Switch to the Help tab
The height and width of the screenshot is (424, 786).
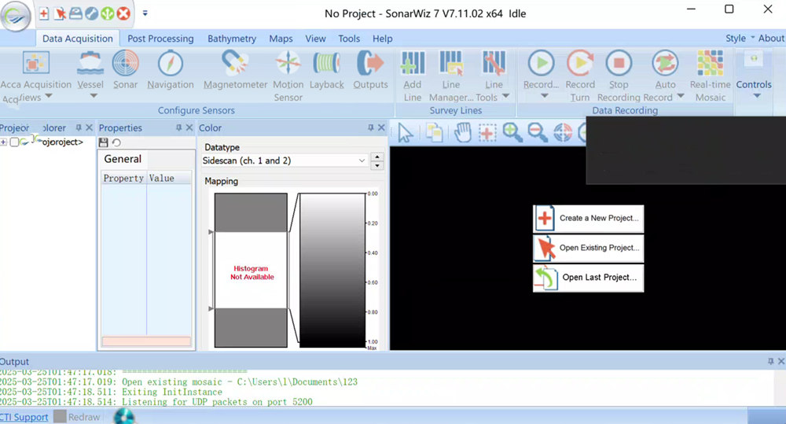383,39
